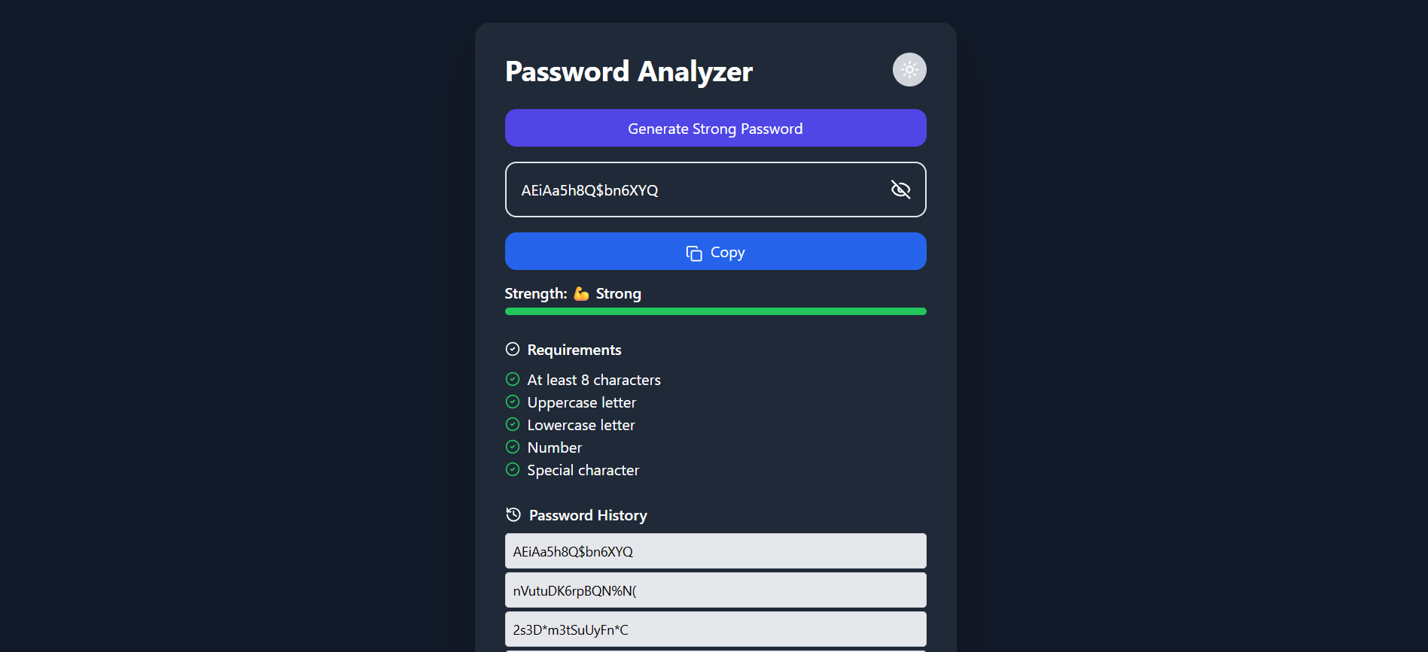
Task: Click the green check beside 'At least 8 characters'
Action: [x=513, y=379]
